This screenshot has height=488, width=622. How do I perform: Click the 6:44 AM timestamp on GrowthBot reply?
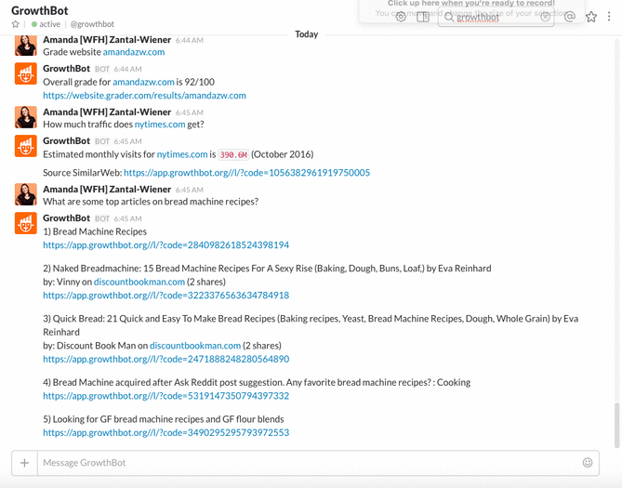pos(127,69)
